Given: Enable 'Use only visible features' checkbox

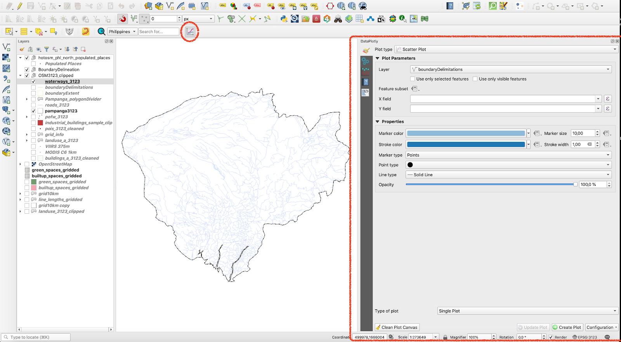Looking at the screenshot, I should (475, 79).
